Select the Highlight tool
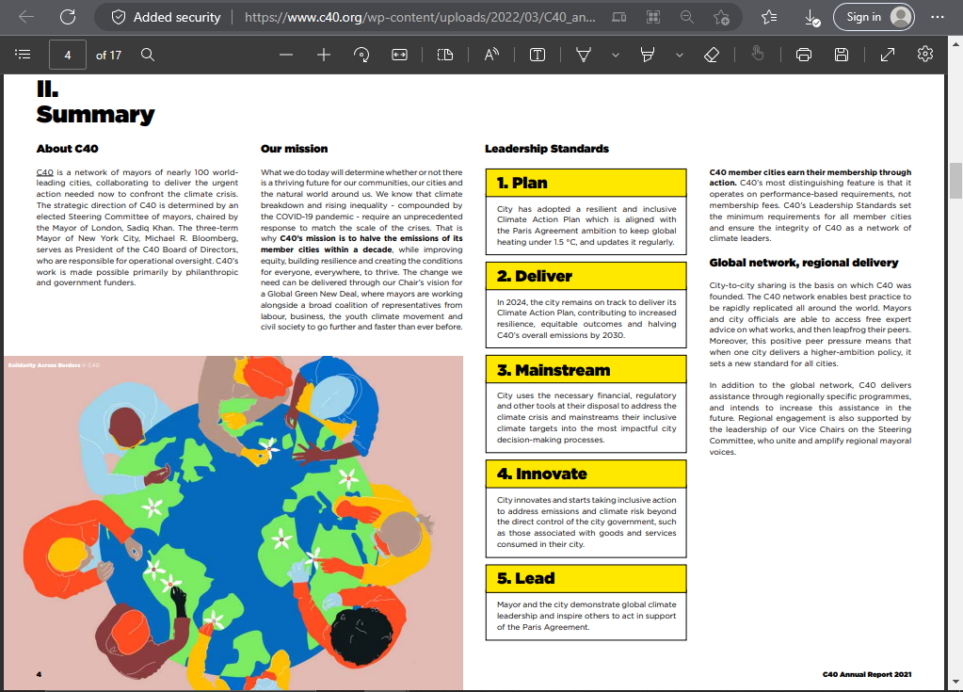The height and width of the screenshot is (692, 963). (648, 55)
